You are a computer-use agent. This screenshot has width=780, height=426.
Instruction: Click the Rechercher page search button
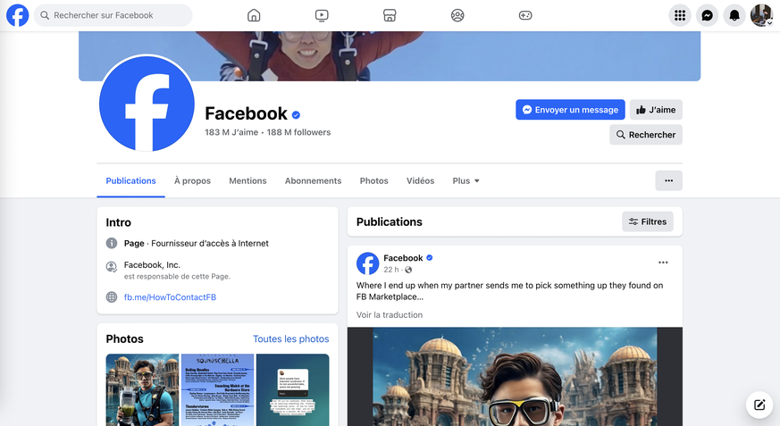646,135
